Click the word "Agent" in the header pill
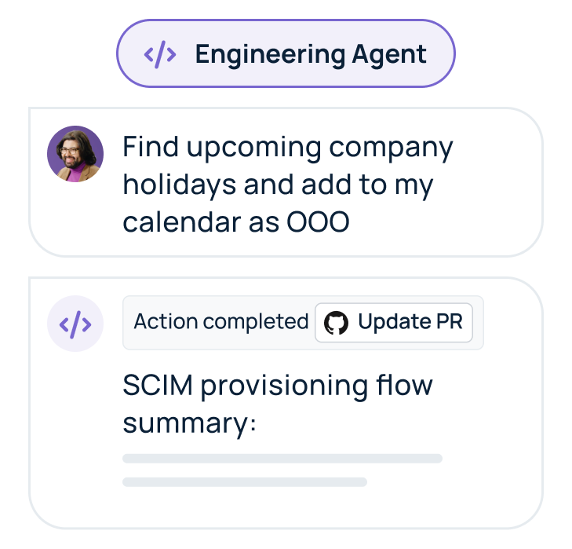 tap(388, 54)
